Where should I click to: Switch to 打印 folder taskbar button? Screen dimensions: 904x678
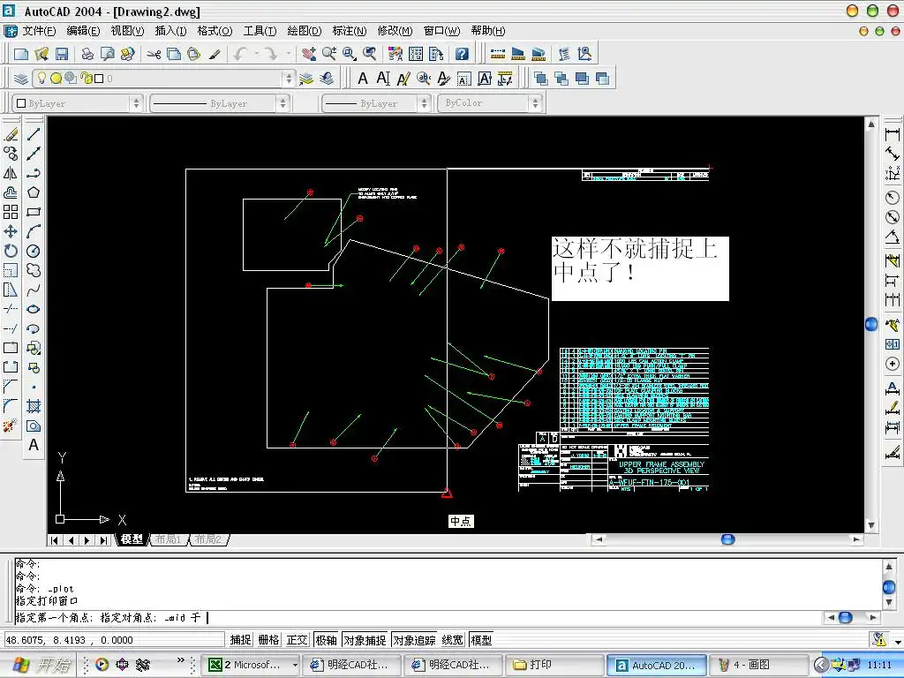[554, 665]
